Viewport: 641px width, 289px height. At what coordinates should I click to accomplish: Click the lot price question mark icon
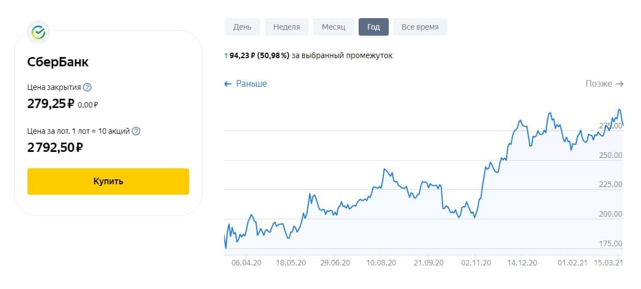[x=136, y=131]
